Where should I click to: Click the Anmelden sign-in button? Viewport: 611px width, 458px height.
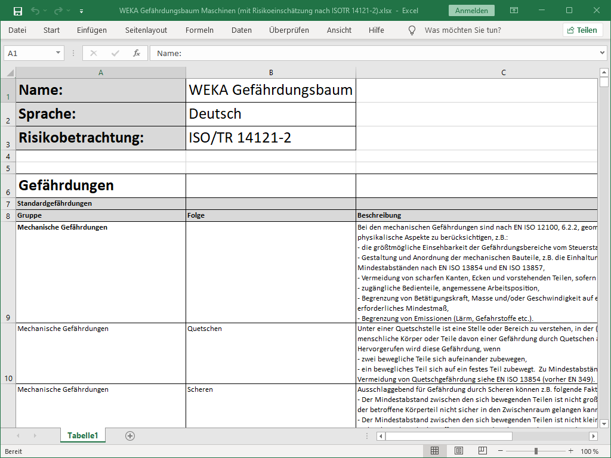471,11
